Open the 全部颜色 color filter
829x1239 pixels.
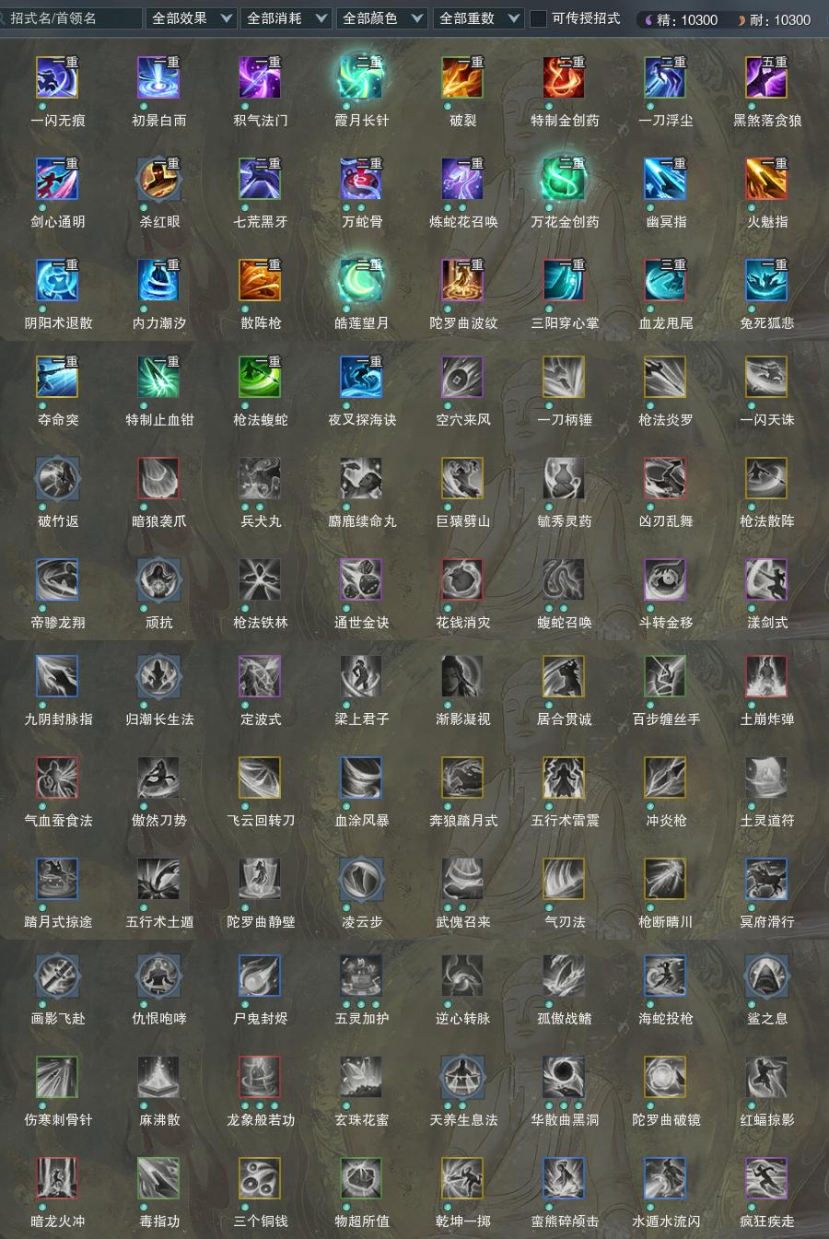pyautogui.click(x=382, y=18)
